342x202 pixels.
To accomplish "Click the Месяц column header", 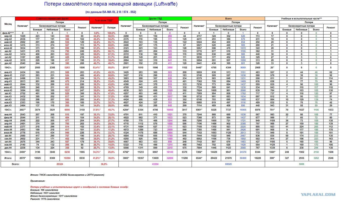I will 8,24.
